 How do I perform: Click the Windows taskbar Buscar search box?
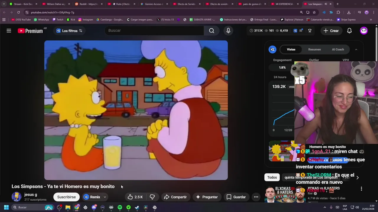32,207
